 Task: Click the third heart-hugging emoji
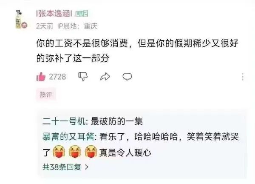(x=91, y=152)
